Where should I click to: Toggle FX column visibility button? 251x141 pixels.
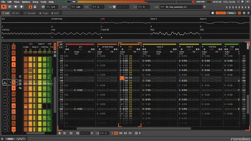130,133
